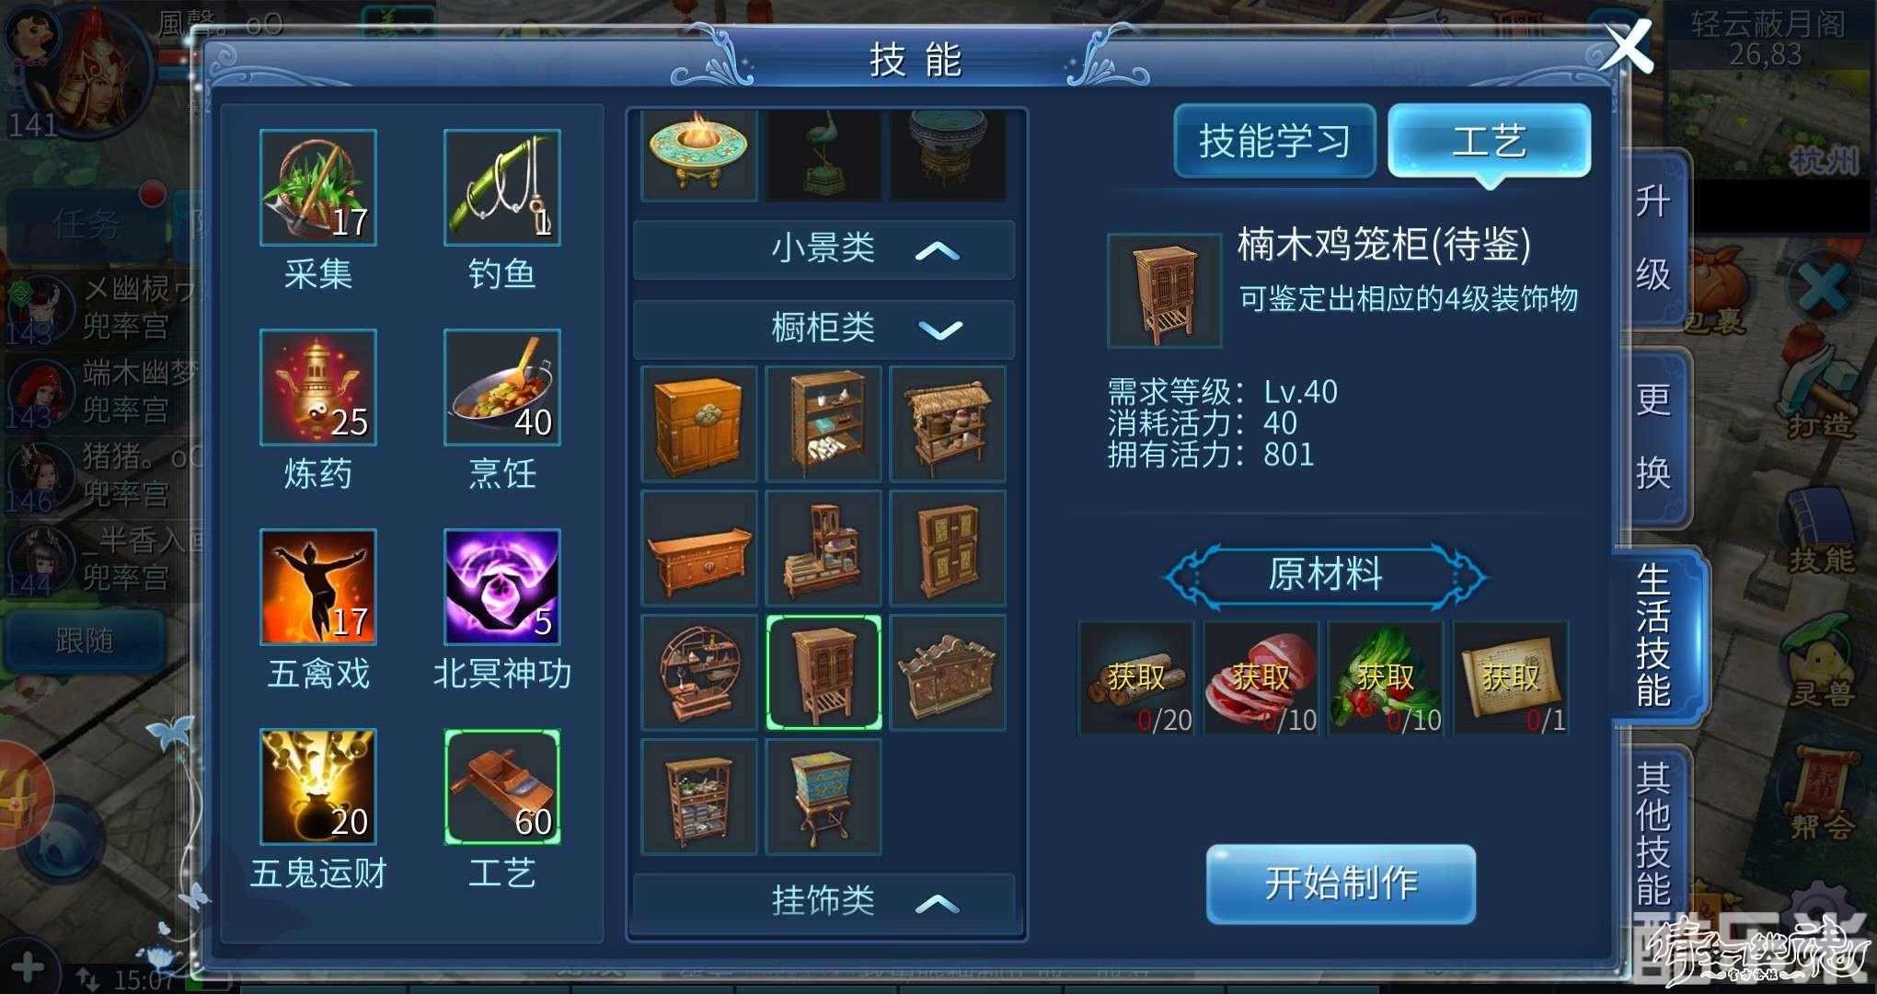Get the scroll recipe raw material
The image size is (1877, 994).
click(x=1510, y=678)
